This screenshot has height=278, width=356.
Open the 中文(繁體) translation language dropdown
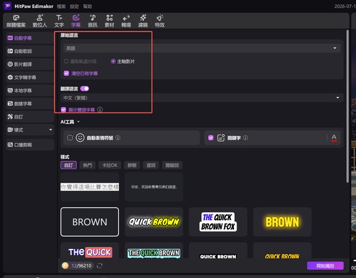[202, 98]
